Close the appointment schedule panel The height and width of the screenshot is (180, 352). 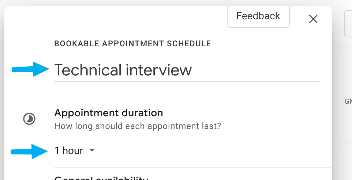[x=313, y=19]
